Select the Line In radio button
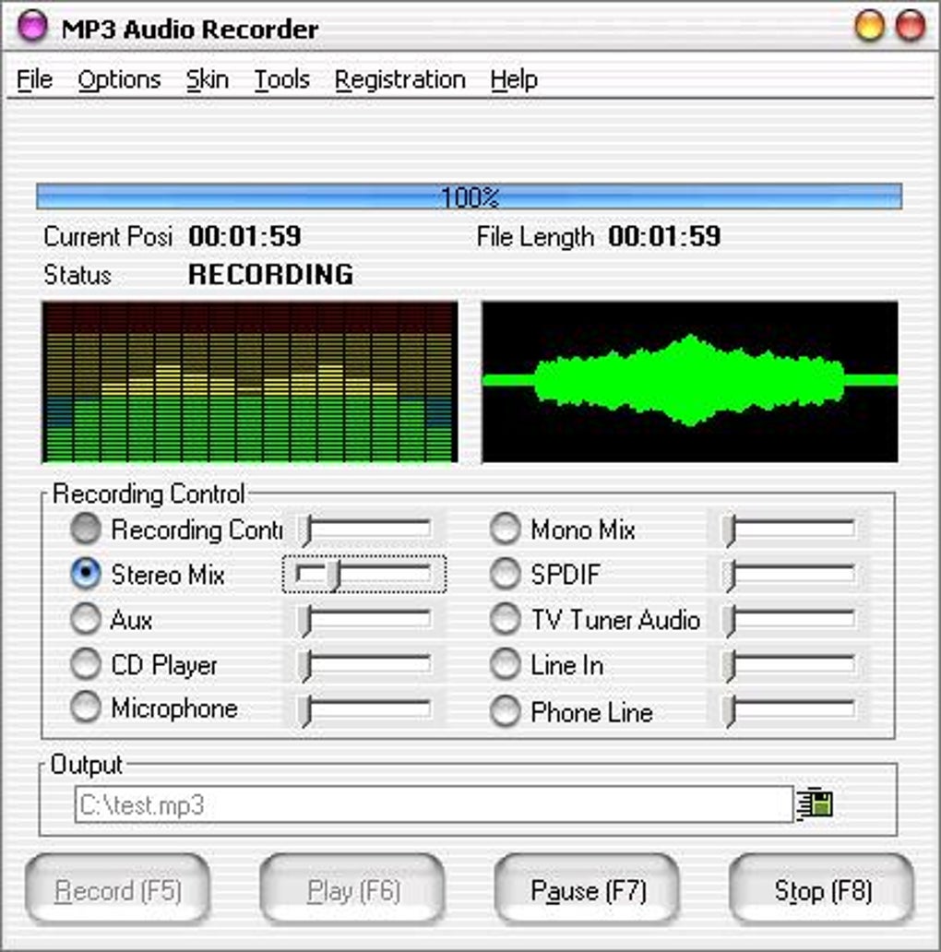 506,663
